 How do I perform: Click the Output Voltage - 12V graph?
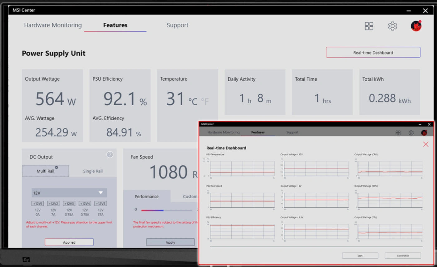click(x=316, y=169)
